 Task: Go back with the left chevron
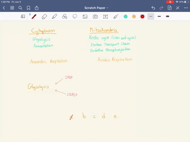[x=4, y=8]
